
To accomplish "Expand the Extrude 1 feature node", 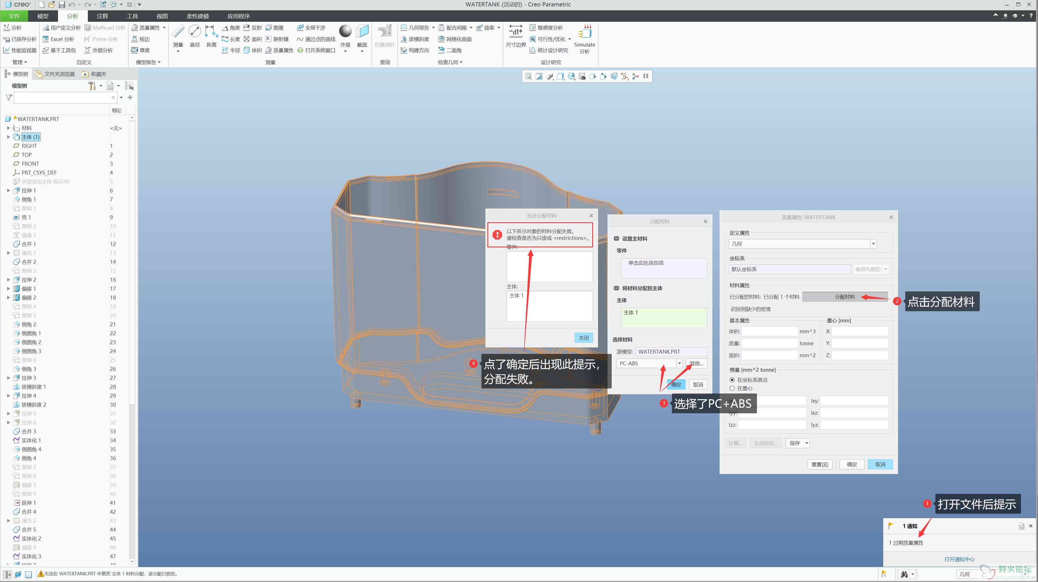I will pyautogui.click(x=8, y=191).
